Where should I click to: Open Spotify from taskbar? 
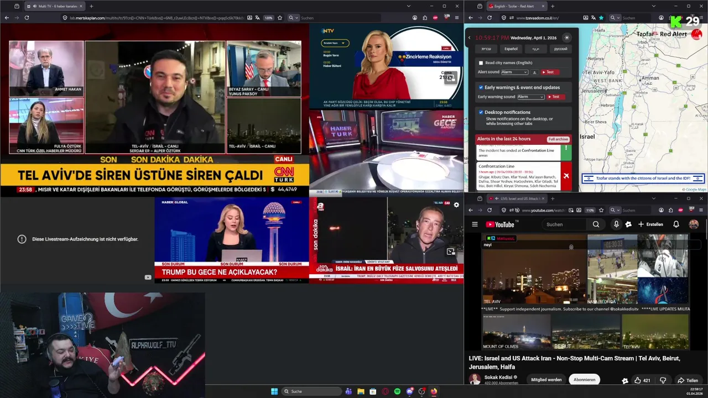(x=397, y=391)
